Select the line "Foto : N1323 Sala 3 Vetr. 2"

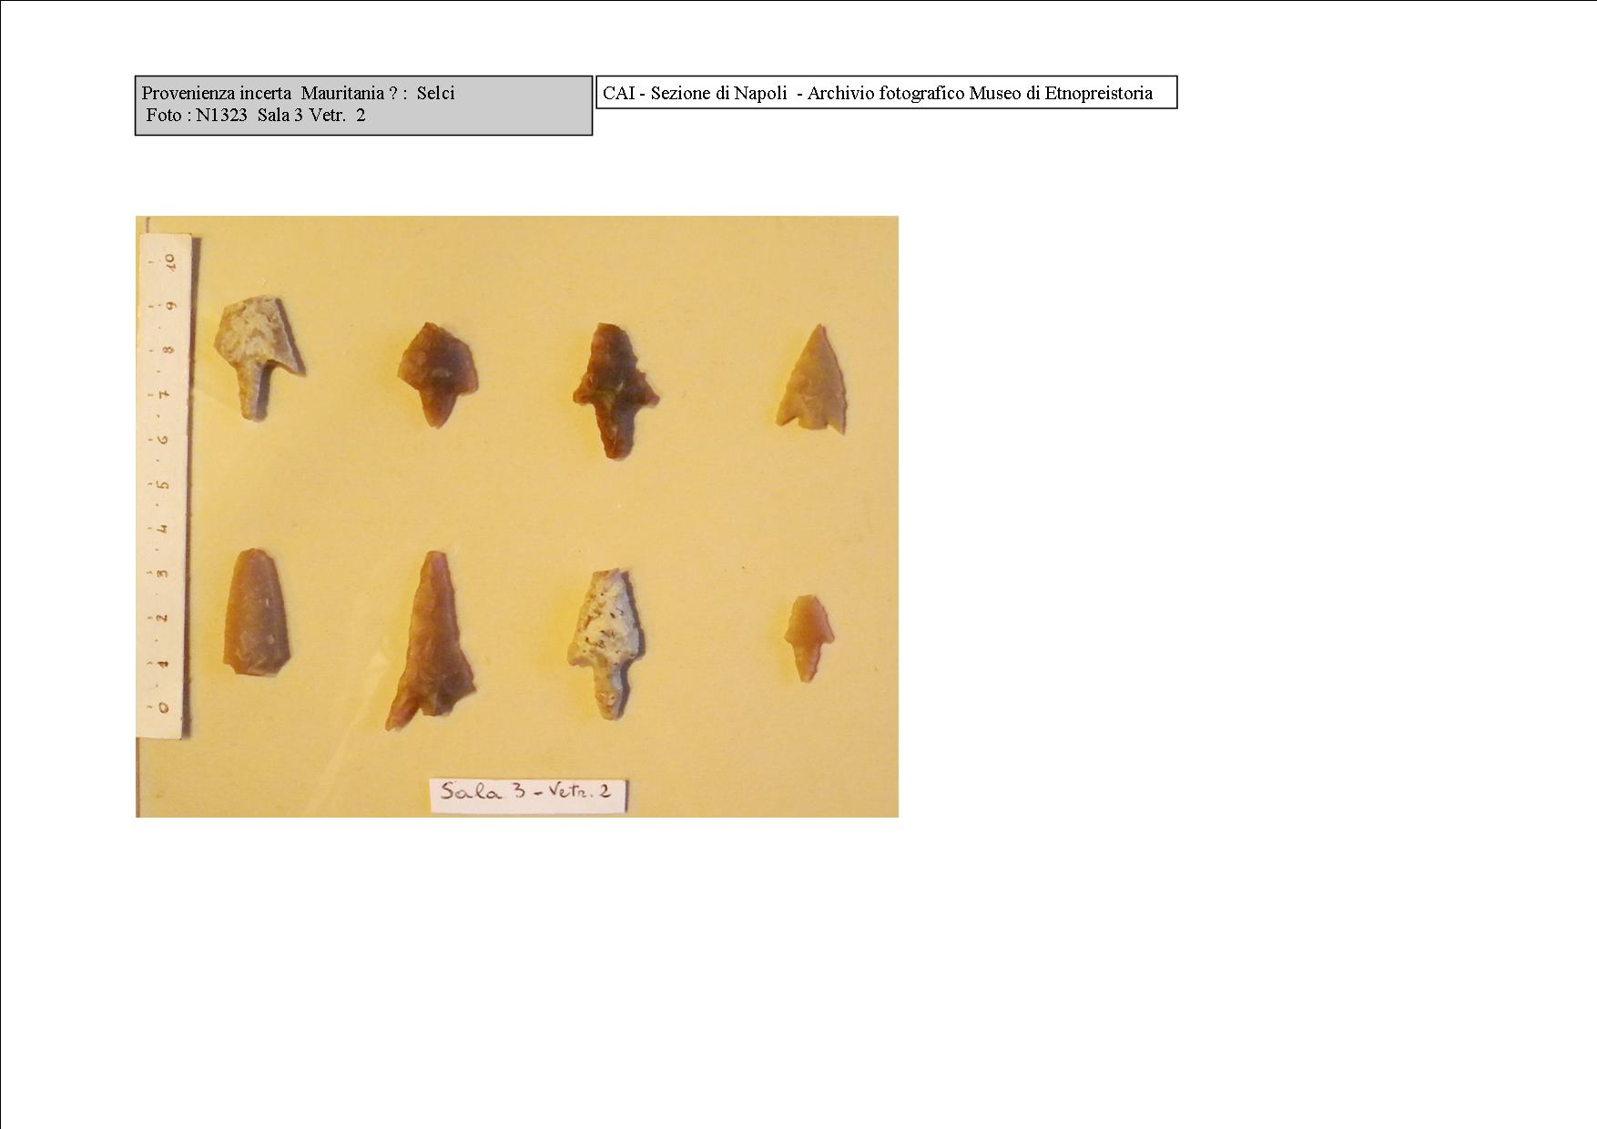[x=256, y=115]
